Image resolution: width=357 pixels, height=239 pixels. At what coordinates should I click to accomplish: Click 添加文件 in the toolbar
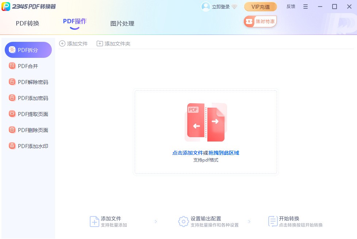click(x=74, y=43)
